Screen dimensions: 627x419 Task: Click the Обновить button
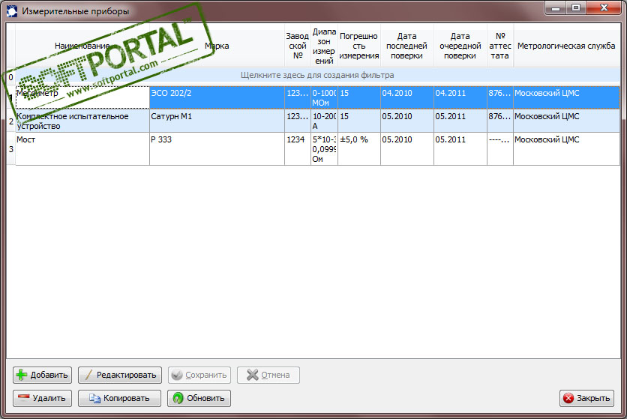click(x=199, y=398)
